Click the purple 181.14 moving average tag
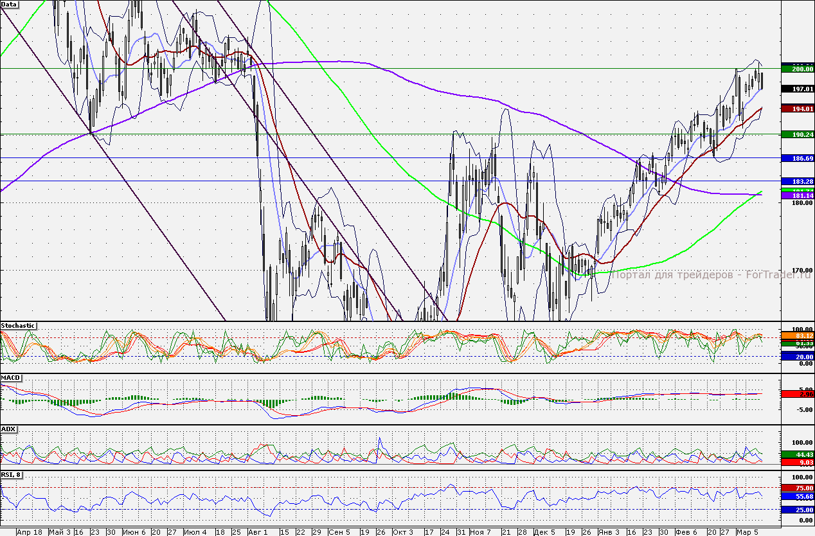 coord(797,195)
